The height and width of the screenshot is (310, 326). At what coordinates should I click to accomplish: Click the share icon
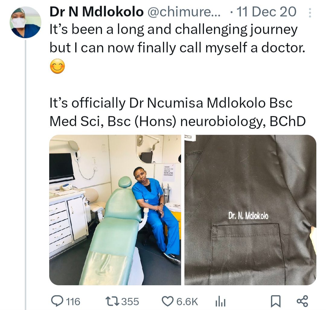[302, 301]
